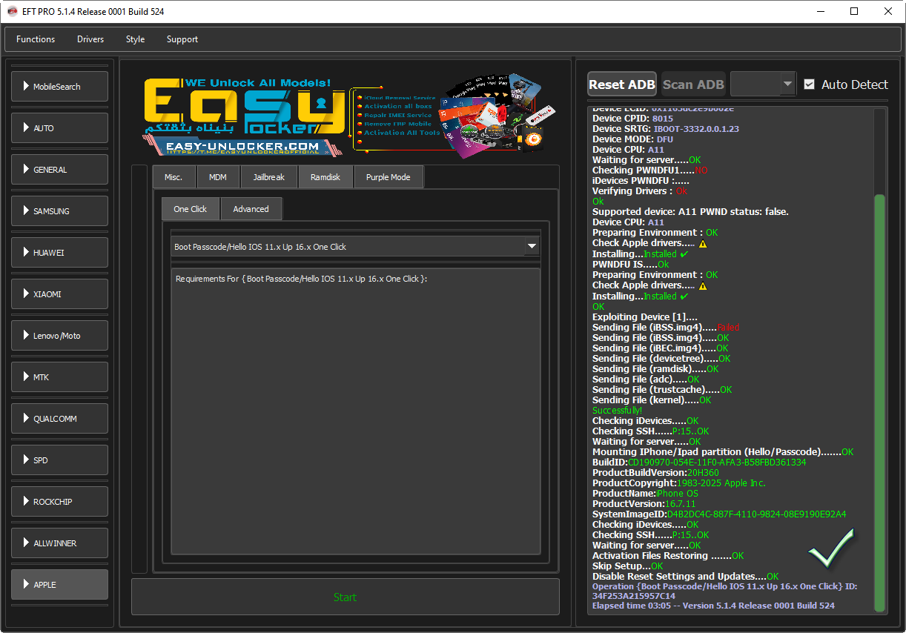Expand the QUALCOMM section
This screenshot has width=906, height=633.
click(59, 419)
